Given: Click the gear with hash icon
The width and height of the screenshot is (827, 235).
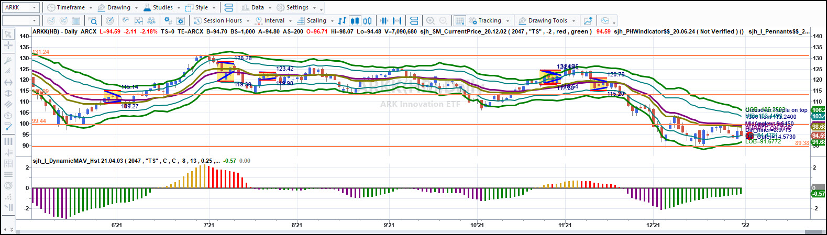Looking at the screenshot, I should pyautogui.click(x=168, y=20).
